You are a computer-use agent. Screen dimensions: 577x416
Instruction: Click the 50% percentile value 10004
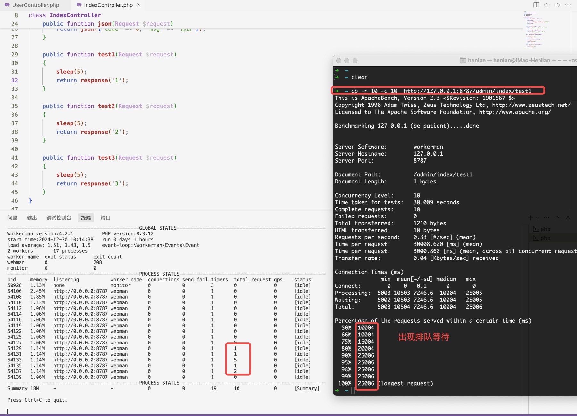click(x=366, y=328)
